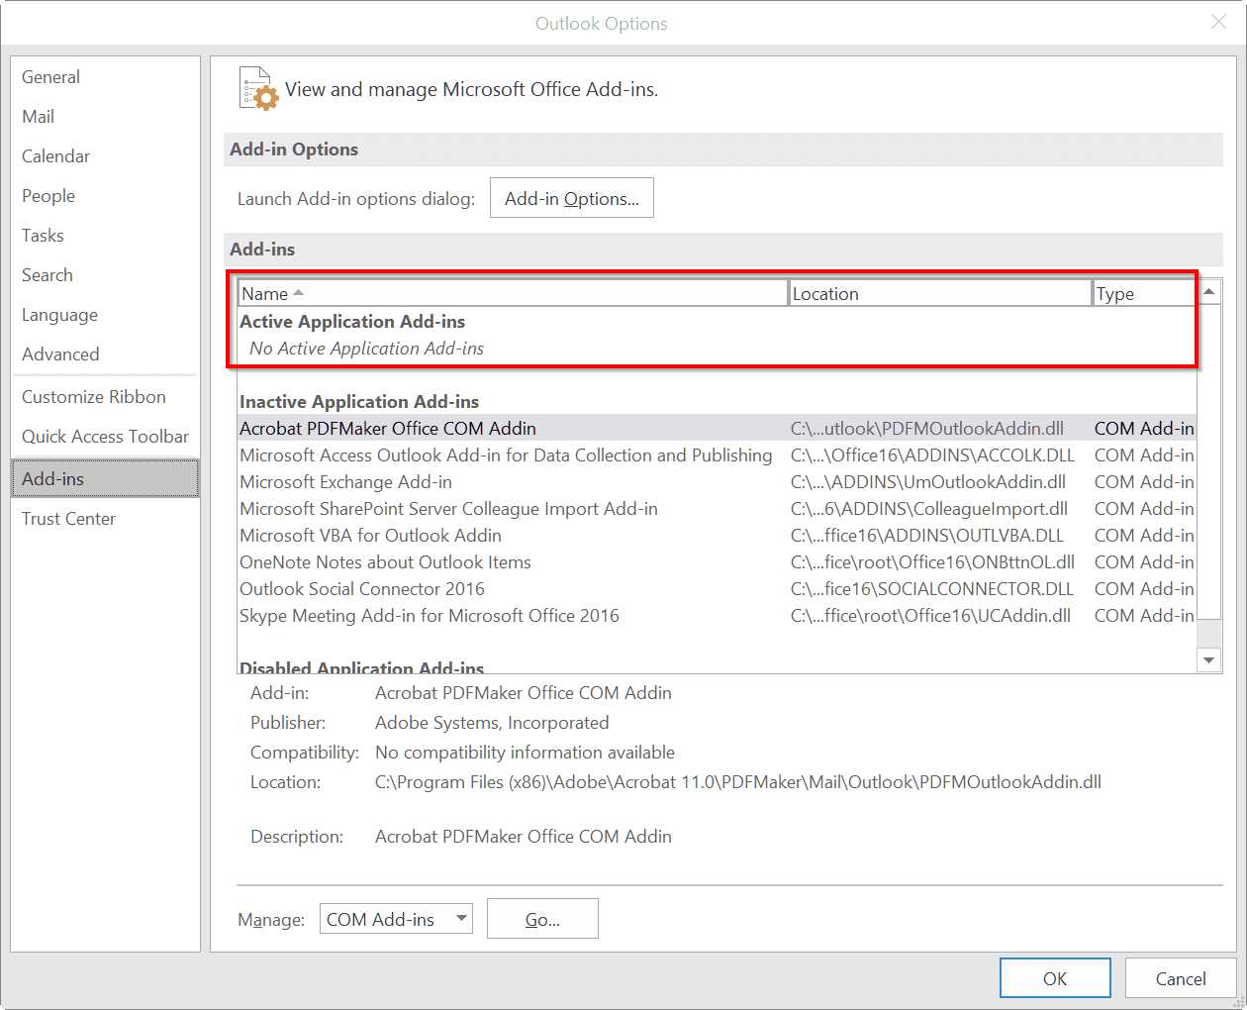Select Microsoft SharePoint Server Colleague Import Add-in
Image resolution: width=1247 pixels, height=1010 pixels.
coord(717,509)
